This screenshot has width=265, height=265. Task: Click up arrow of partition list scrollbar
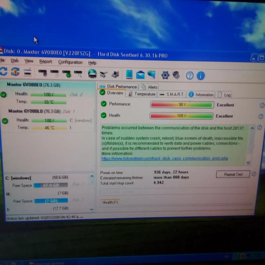click(x=92, y=176)
